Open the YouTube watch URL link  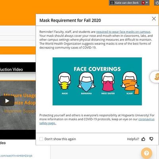point(16,156)
